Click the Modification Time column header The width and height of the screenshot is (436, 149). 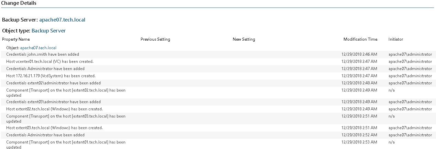coord(360,39)
